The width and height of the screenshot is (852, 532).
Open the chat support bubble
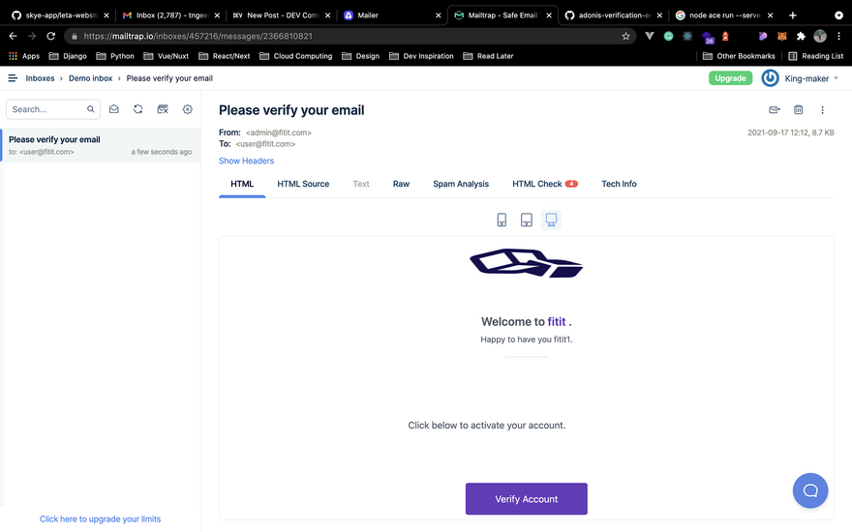[x=810, y=490]
